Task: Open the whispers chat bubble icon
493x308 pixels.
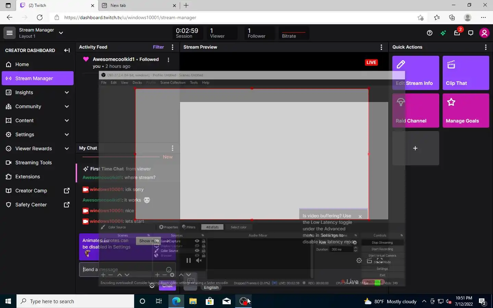Action: pos(471,33)
